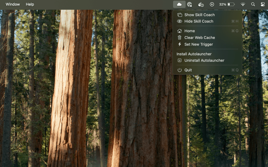Click the house icon next to Home

(x=179, y=31)
